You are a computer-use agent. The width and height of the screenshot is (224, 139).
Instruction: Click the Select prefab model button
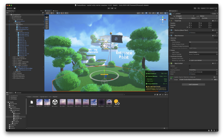tap(193, 18)
